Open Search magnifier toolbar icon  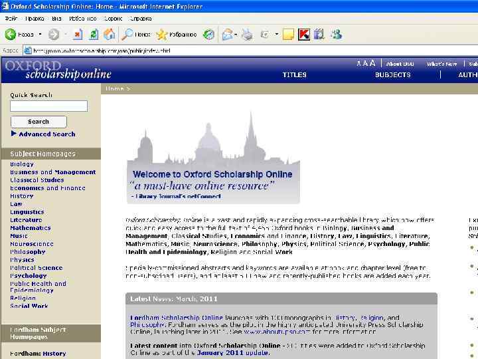click(127, 34)
